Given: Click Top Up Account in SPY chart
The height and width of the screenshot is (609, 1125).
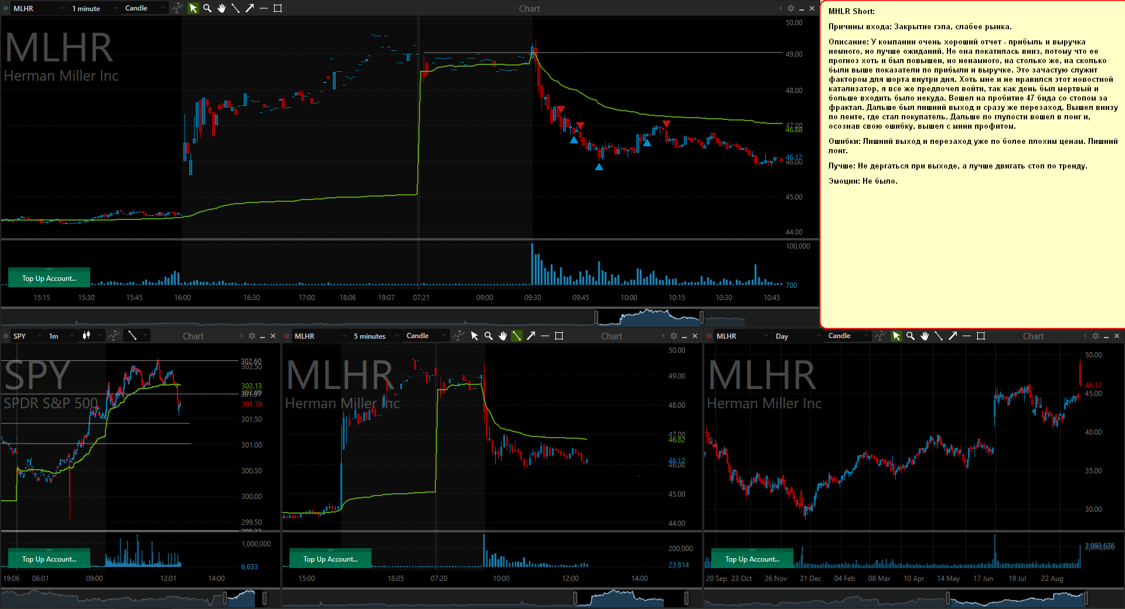Looking at the screenshot, I should [x=49, y=559].
